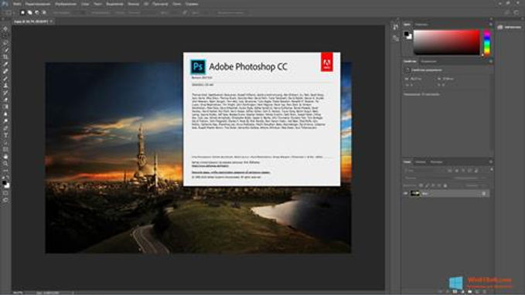Screen dimensions: 525x295
Task: Select the Background layer thumbnail
Action: click(x=415, y=193)
